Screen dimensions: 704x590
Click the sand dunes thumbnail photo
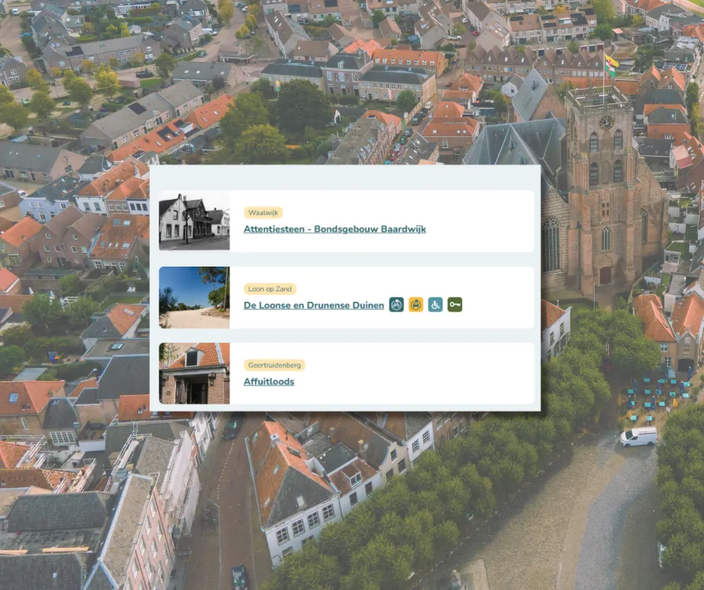(194, 297)
